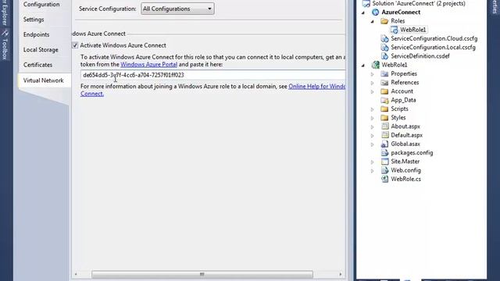Click the Global.asax file icon
This screenshot has width=500, height=281.
coord(384,144)
